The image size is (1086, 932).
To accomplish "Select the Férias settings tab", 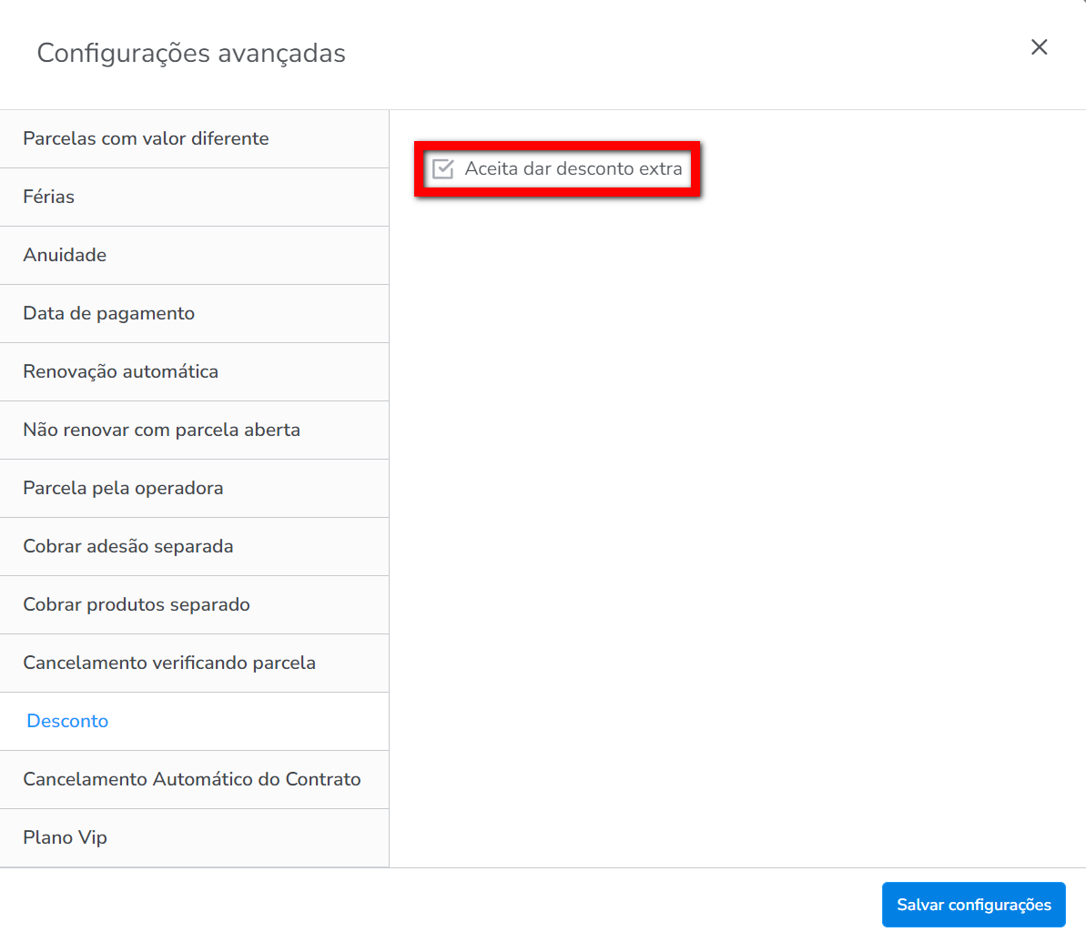I will (x=49, y=197).
